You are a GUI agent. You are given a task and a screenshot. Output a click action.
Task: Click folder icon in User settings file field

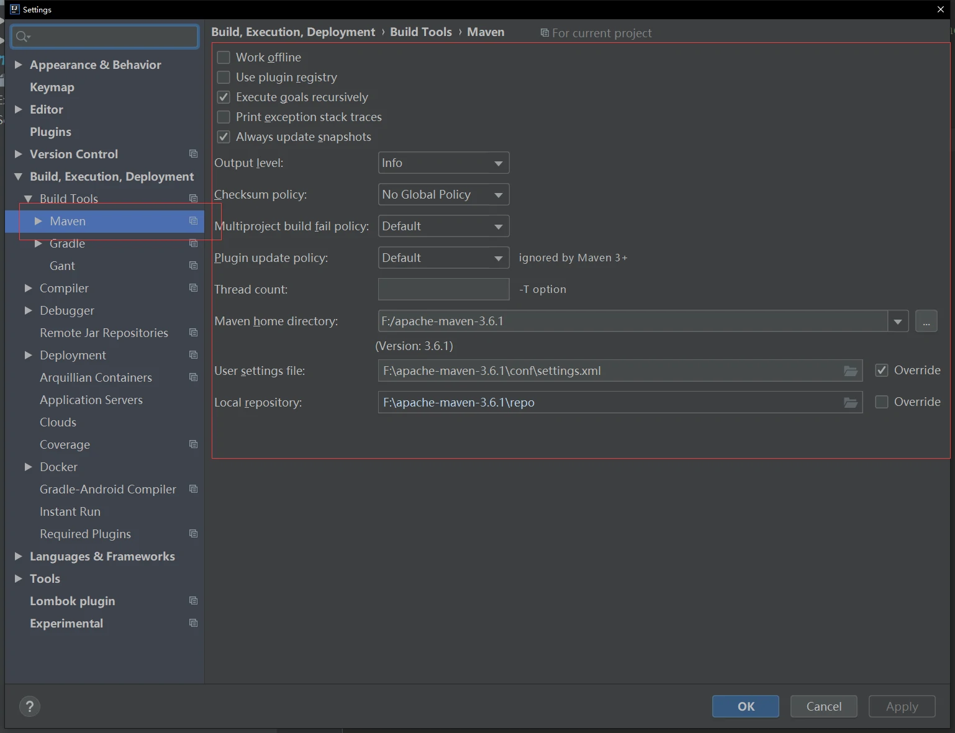click(x=850, y=371)
